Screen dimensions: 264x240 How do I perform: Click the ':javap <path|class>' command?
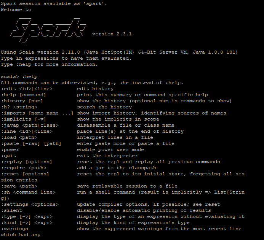pos(30,126)
